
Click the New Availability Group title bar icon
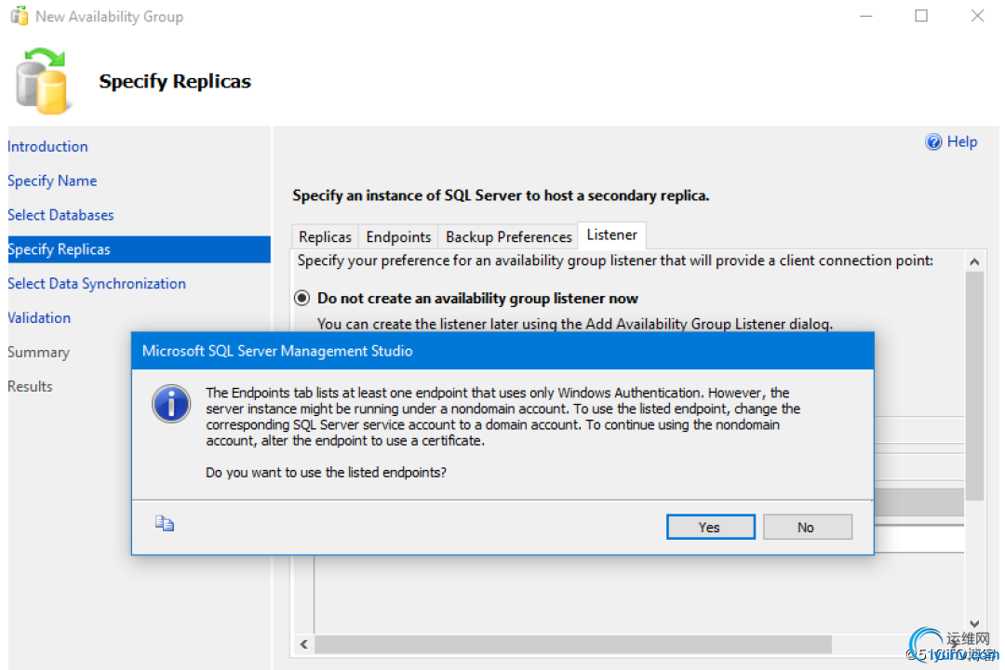[x=20, y=16]
